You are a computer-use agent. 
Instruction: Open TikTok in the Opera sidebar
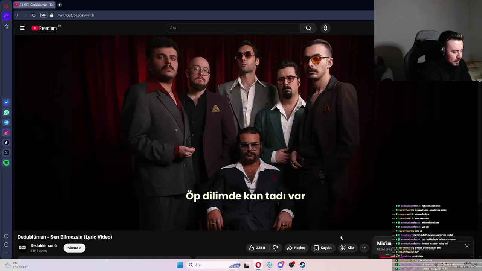[x=6, y=143]
